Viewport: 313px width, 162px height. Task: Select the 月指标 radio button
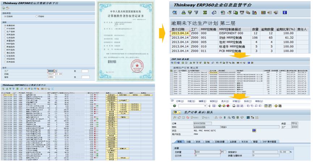(x=37, y=17)
